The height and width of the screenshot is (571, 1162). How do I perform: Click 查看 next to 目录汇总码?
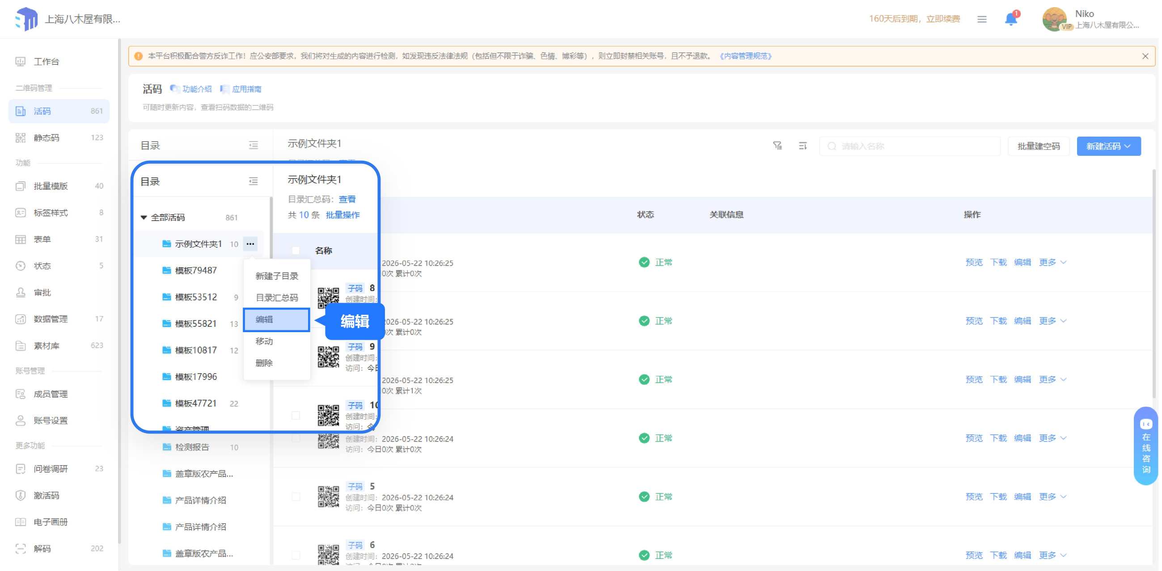point(347,199)
